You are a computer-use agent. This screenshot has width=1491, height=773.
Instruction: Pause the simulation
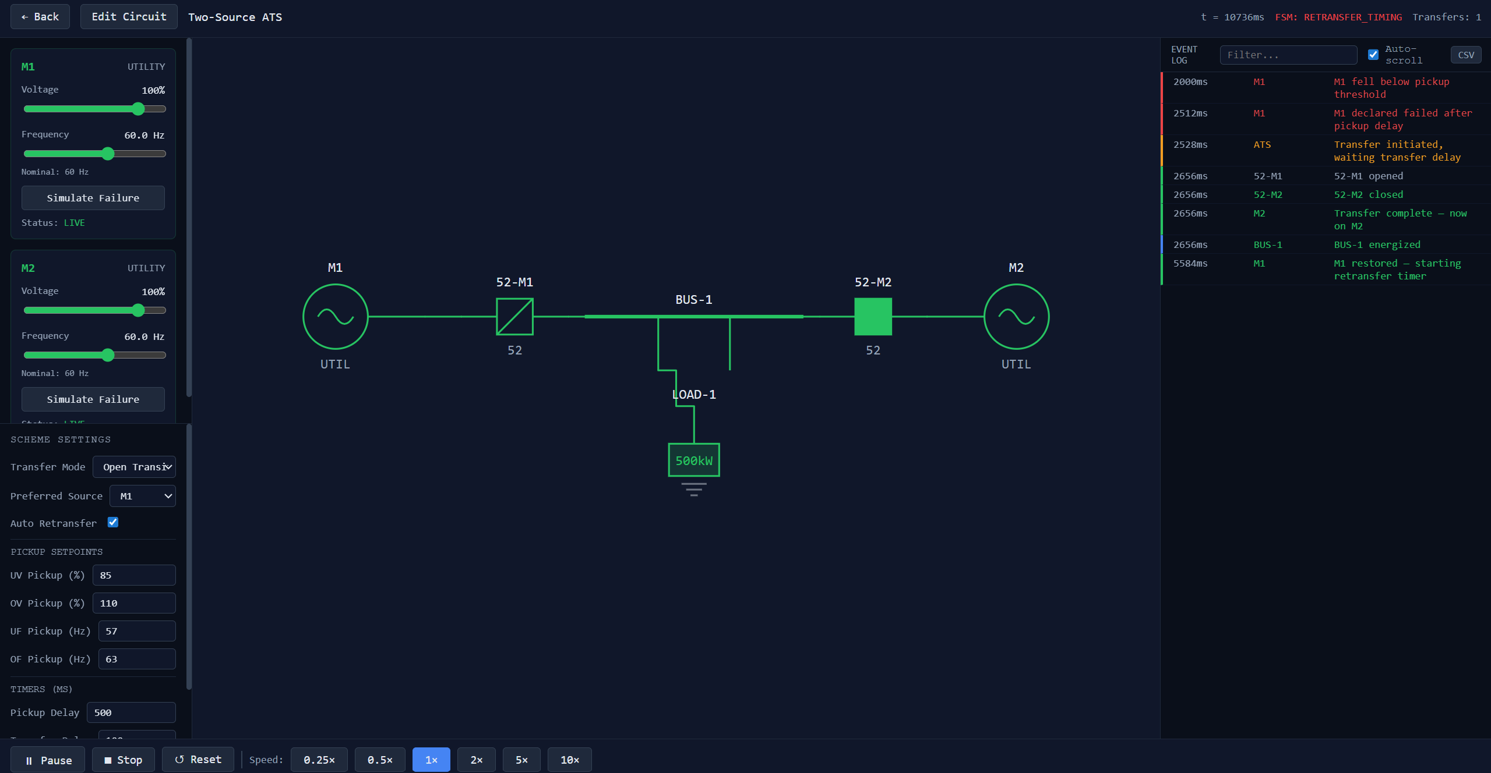coord(48,760)
